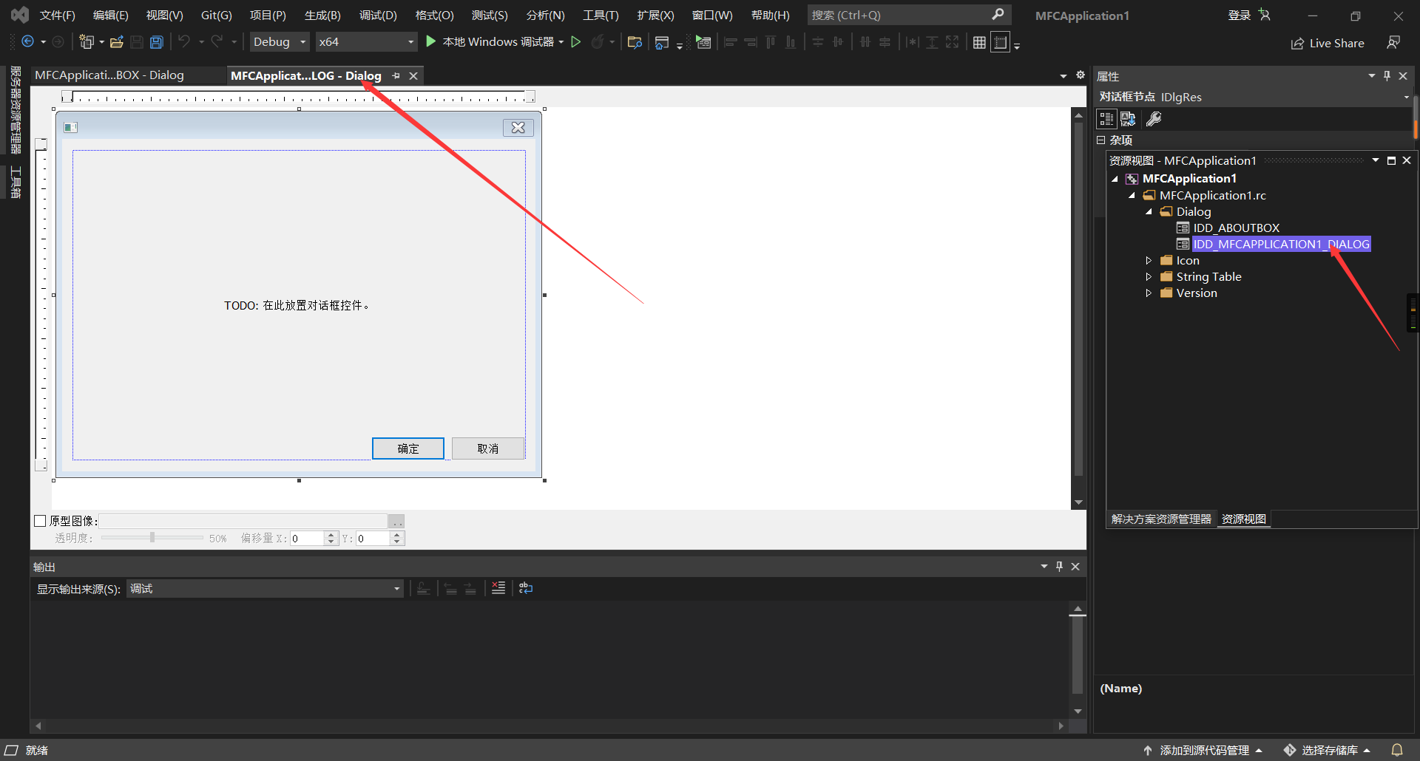Click the find in files icon
This screenshot has width=1420, height=761.
[x=635, y=42]
